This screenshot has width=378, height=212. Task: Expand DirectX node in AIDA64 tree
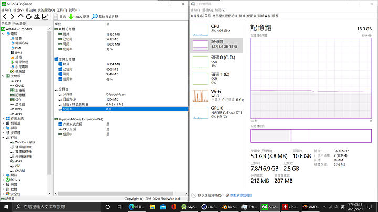[x=3, y=180]
